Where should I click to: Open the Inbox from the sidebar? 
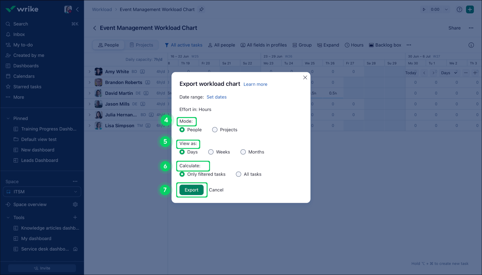(x=19, y=34)
